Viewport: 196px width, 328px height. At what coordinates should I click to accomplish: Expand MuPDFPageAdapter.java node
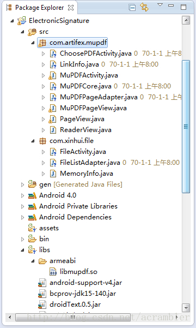pyautogui.click(x=43, y=97)
